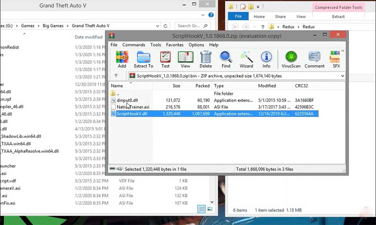Select the ScriptHookV.dll file
The image size is (376, 225).
click(214, 114)
